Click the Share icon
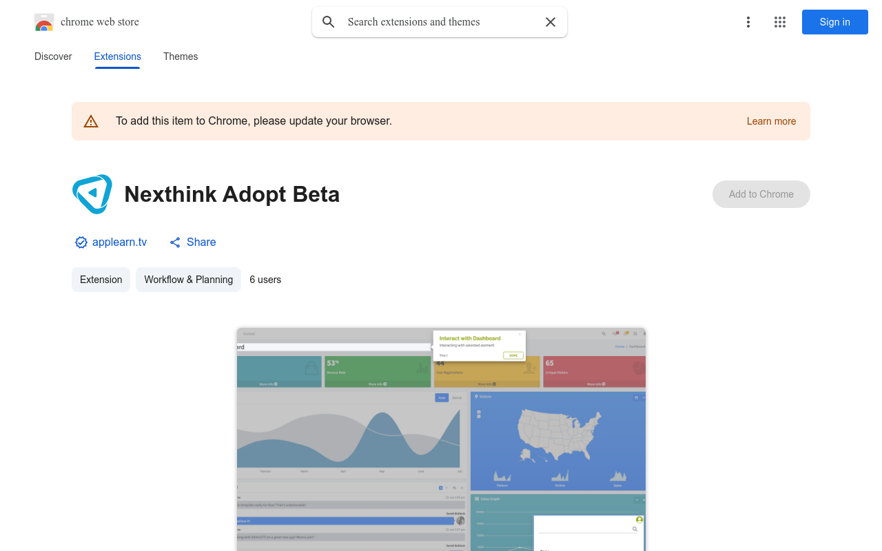This screenshot has height=551, width=882. (x=175, y=242)
